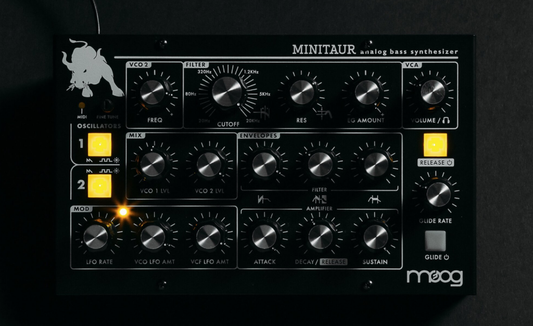Click the MOD section label
This screenshot has width=533, height=326.
pos(82,209)
